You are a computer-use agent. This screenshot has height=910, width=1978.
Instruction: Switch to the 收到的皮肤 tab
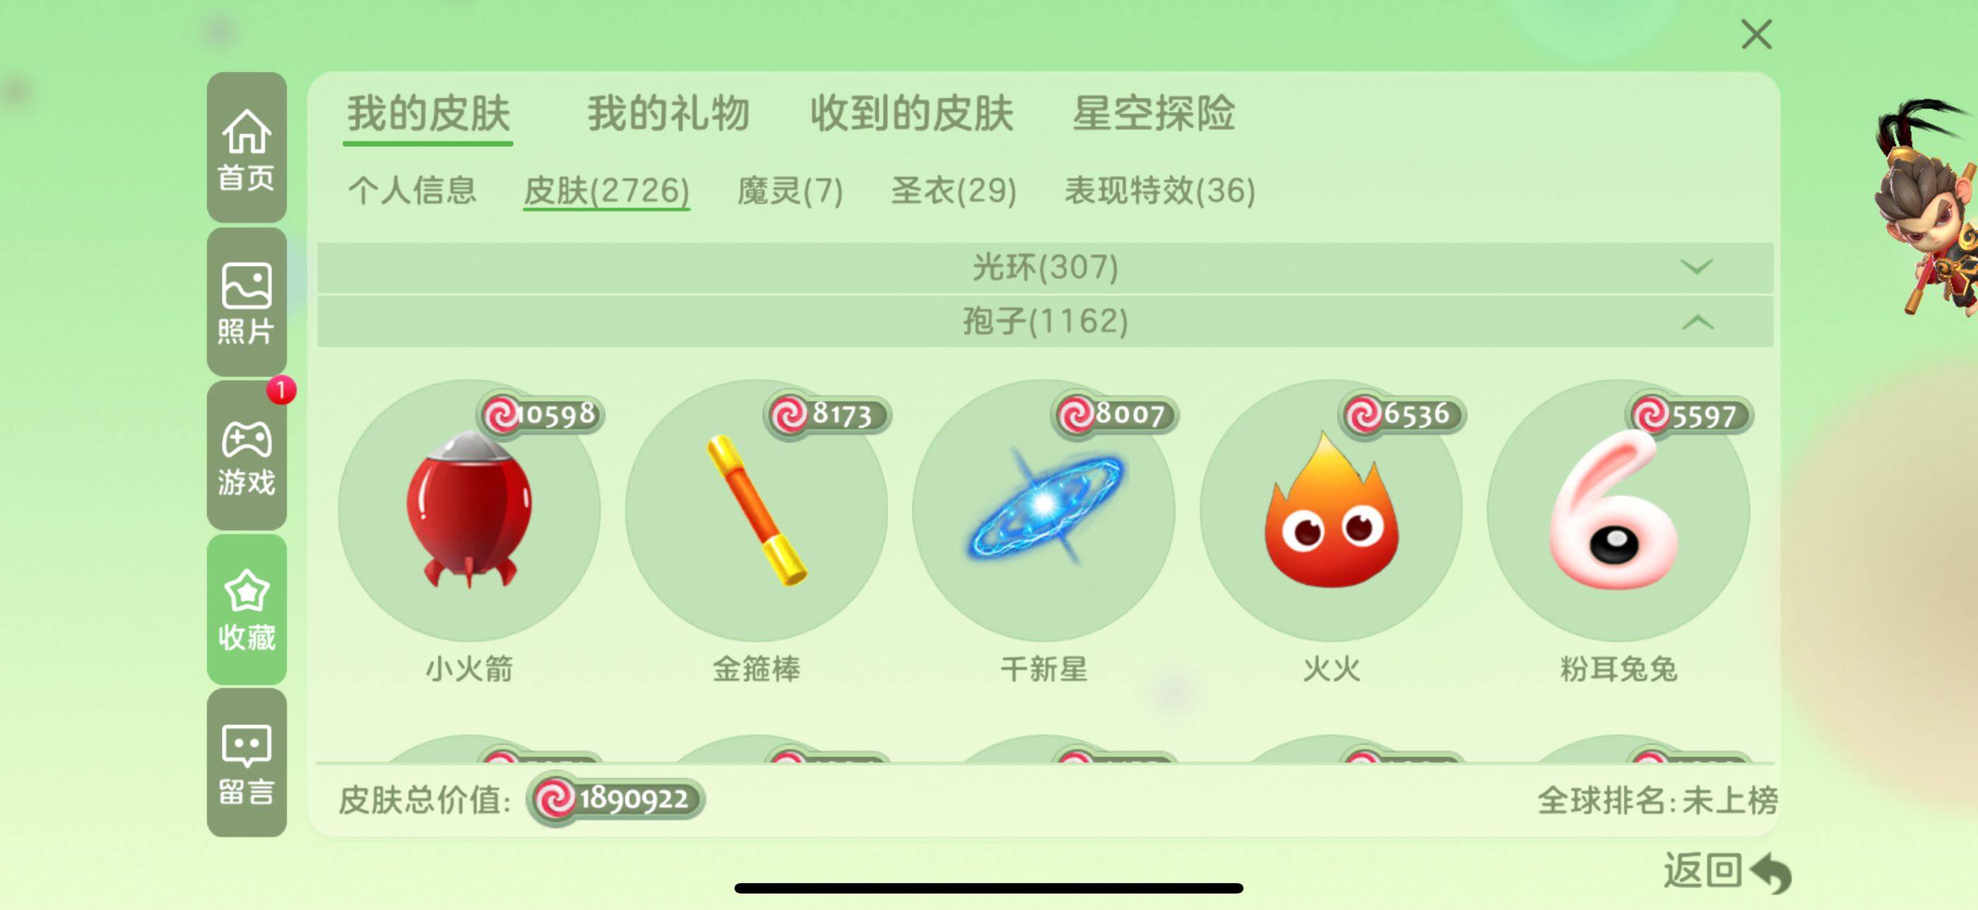click(x=912, y=114)
